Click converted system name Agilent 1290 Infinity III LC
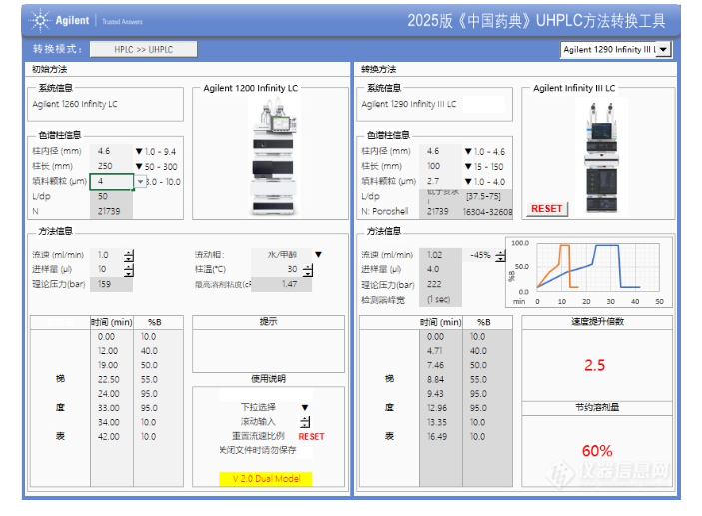 (x=409, y=104)
